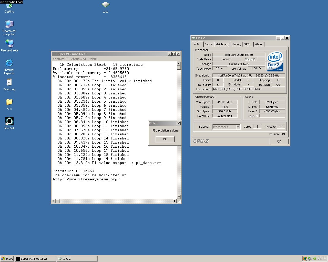Viewport: 328px width, 262px height.
Task: Click the CPU-Z title bar icon
Action: [x=194, y=38]
